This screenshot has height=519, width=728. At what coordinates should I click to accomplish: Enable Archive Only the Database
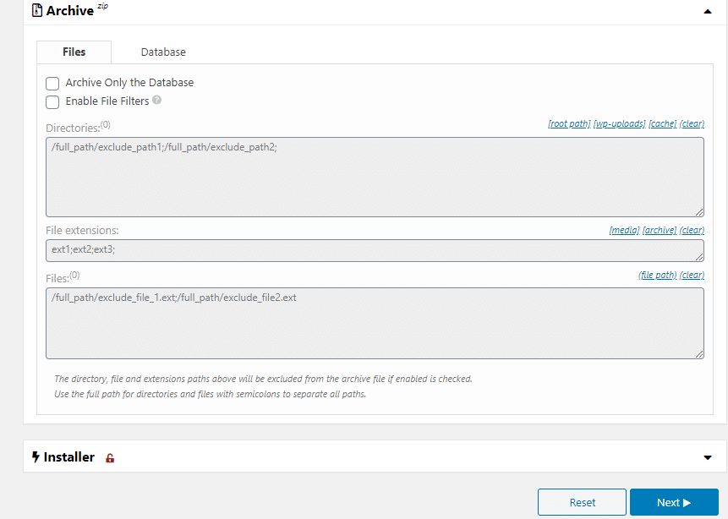click(x=52, y=84)
